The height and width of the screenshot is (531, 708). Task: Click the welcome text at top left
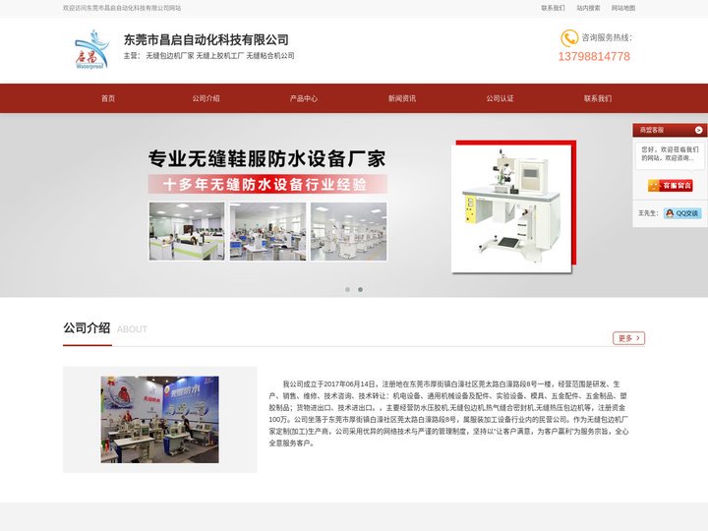[122, 8]
